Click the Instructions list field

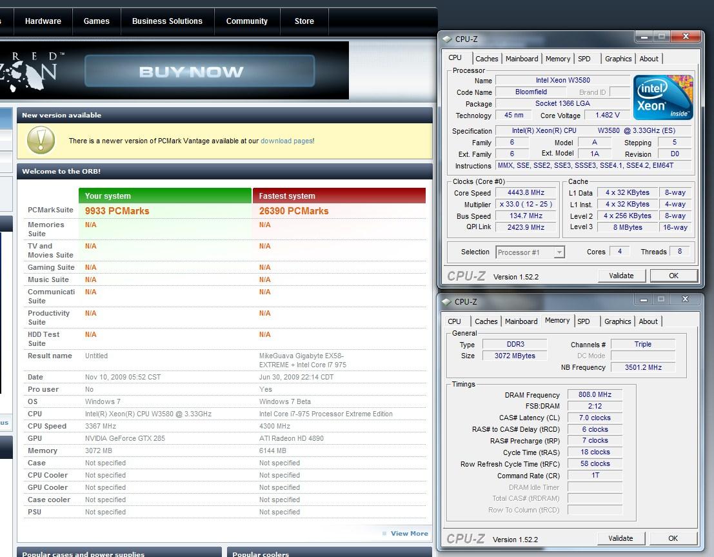tap(594, 165)
